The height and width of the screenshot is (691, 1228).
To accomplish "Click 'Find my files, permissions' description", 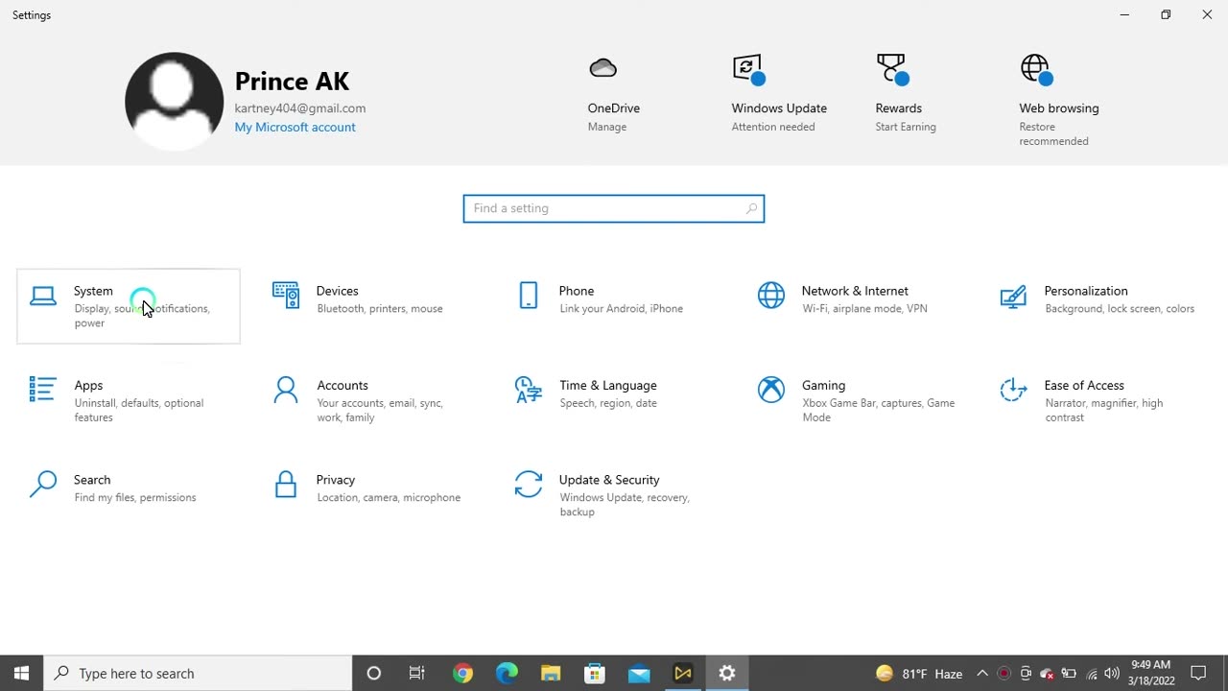I will point(135,497).
